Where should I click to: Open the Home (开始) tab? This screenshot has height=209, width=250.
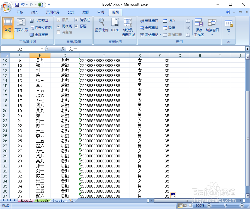coord(20,12)
